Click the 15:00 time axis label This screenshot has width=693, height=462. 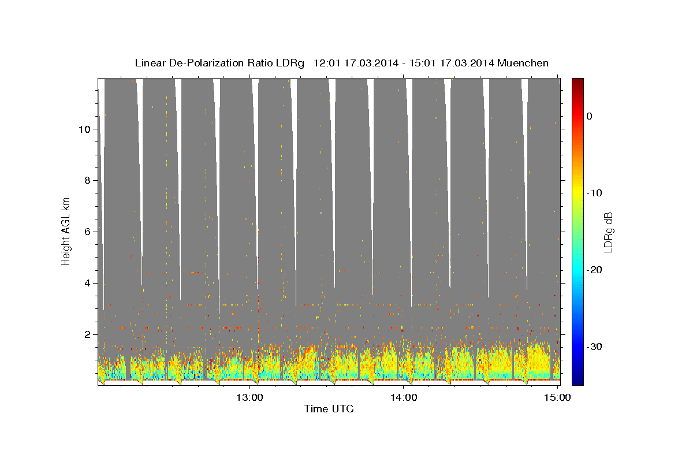(557, 397)
